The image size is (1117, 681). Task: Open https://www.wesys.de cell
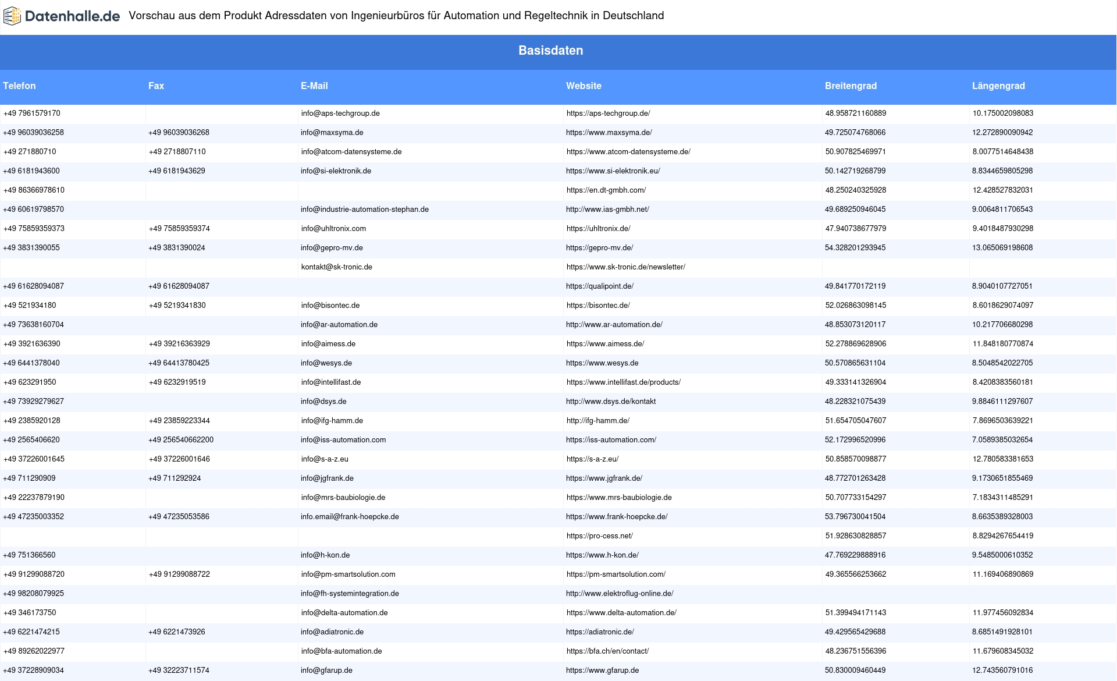click(x=602, y=363)
